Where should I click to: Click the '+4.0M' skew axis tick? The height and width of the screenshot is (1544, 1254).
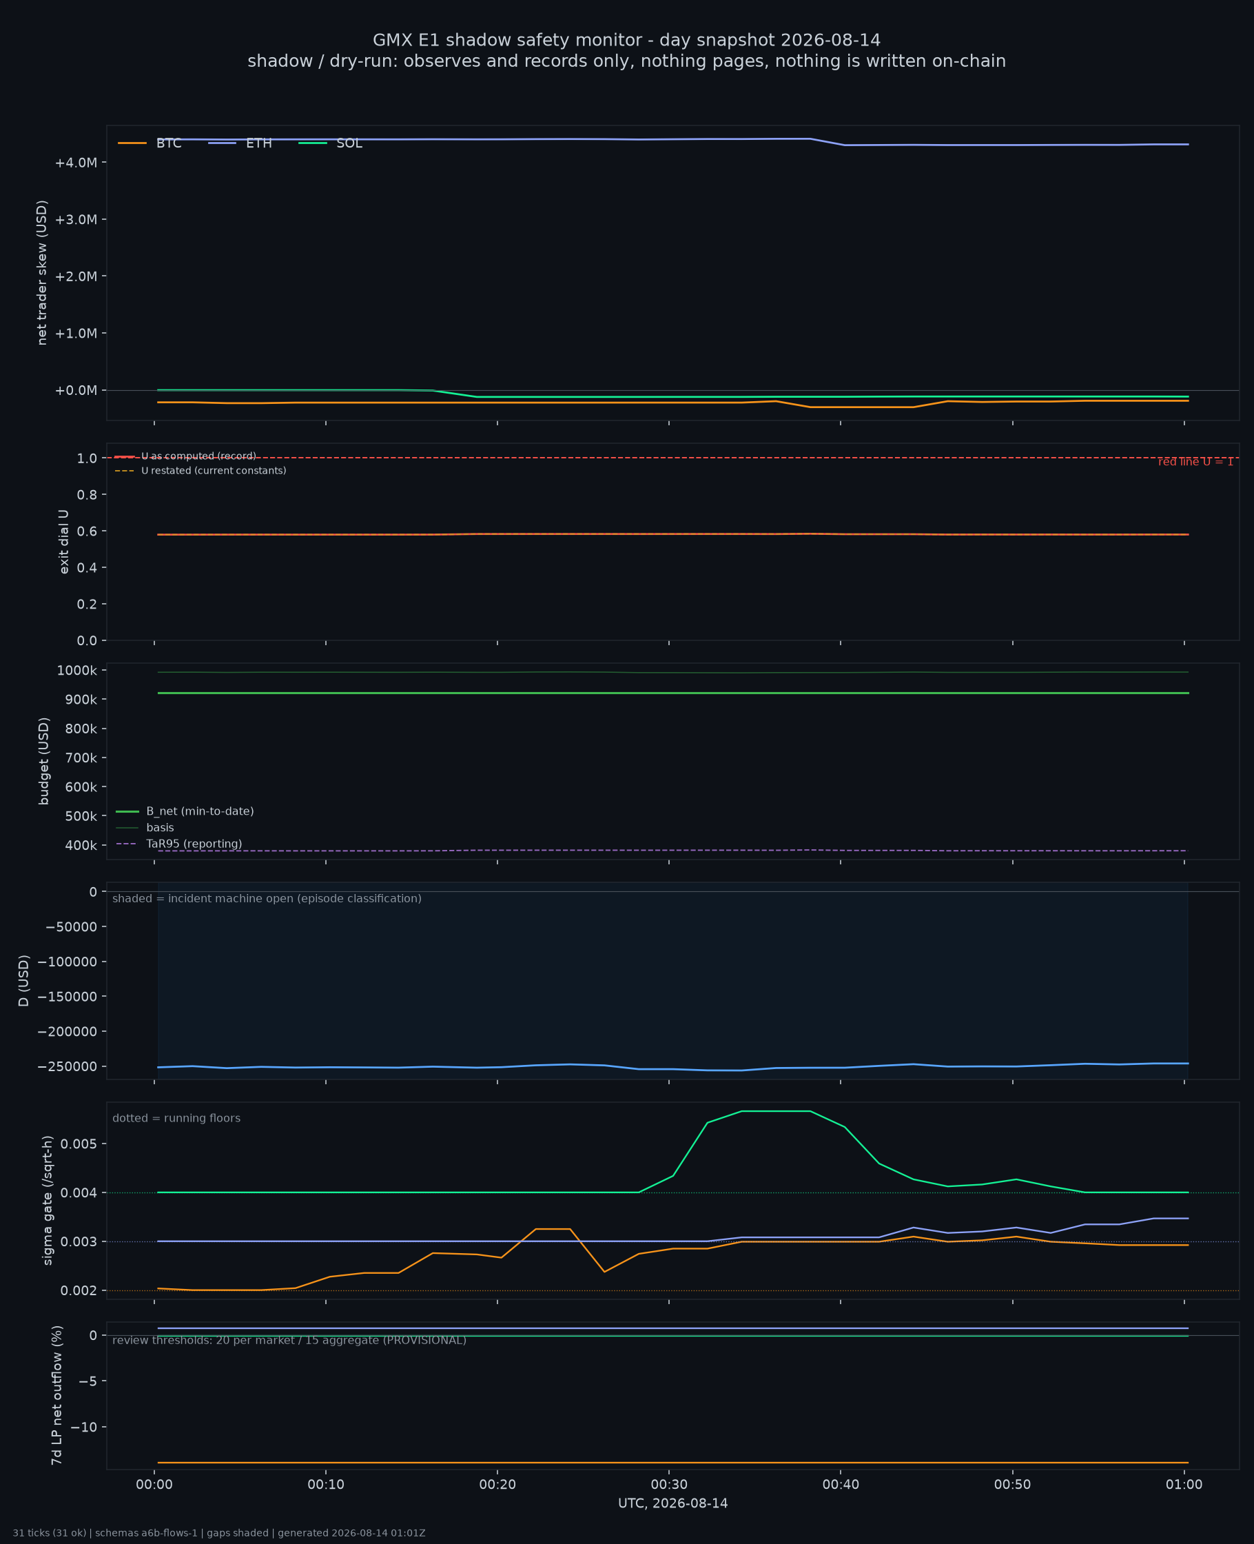tap(76, 163)
